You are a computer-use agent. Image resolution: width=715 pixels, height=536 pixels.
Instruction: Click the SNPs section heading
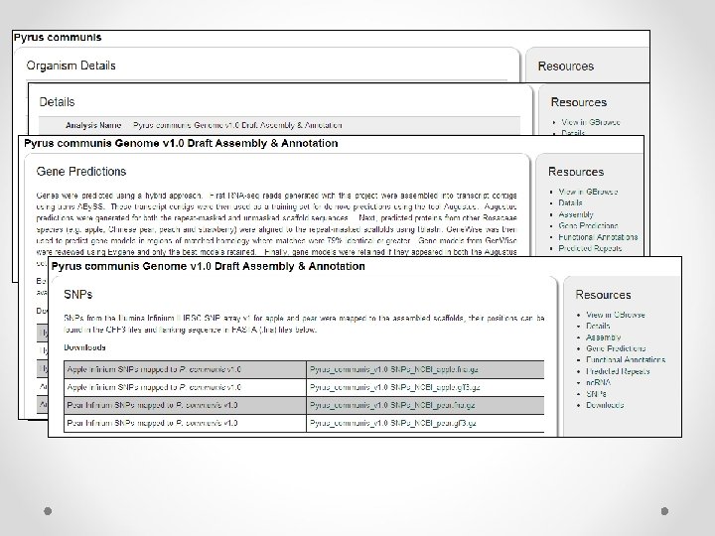(x=78, y=295)
